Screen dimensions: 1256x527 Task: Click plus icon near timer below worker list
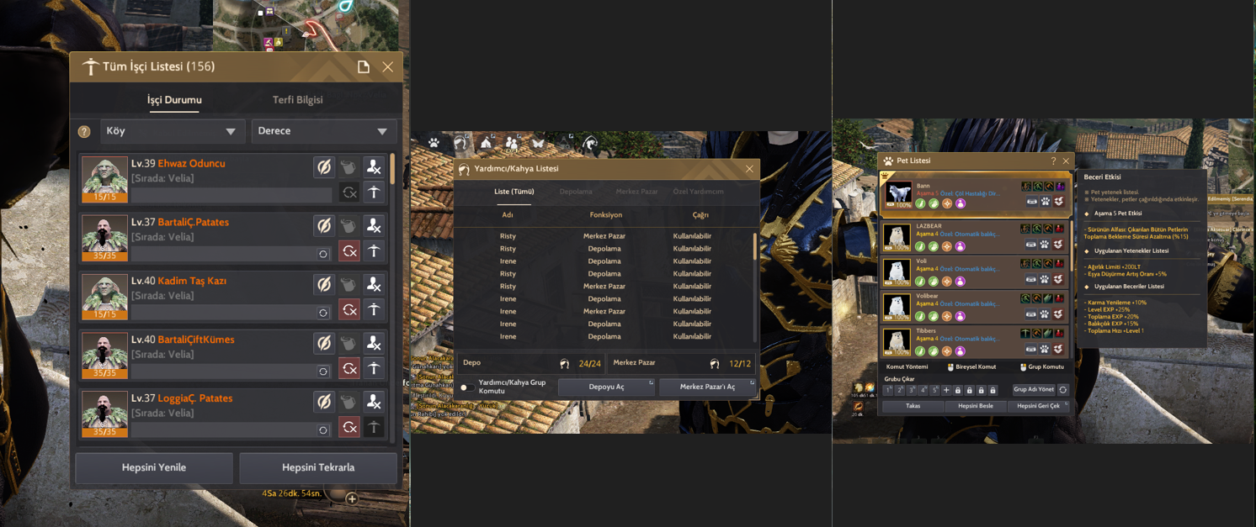352,498
